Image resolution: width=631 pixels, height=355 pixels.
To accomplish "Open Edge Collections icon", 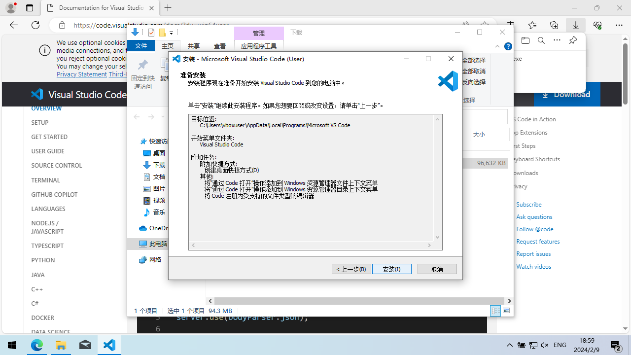I will tap(554, 25).
